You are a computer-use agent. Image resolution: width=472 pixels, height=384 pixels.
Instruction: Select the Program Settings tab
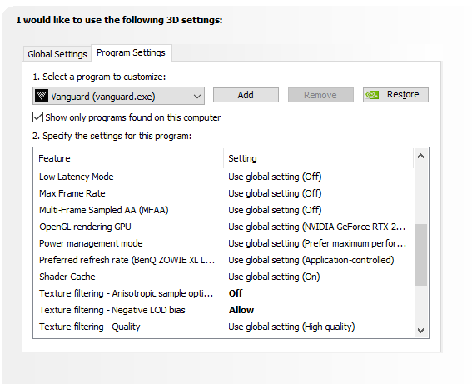click(x=131, y=52)
